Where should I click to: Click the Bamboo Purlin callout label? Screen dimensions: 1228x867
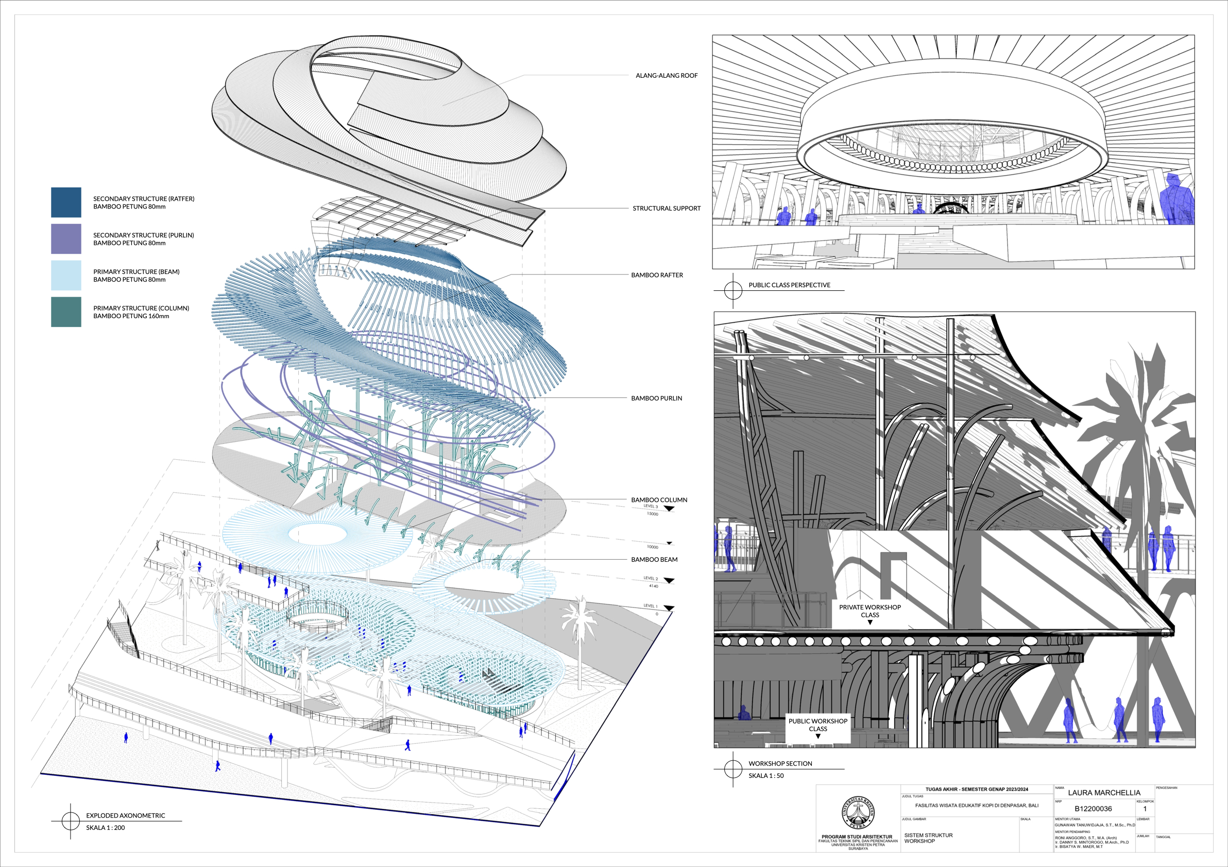[656, 398]
